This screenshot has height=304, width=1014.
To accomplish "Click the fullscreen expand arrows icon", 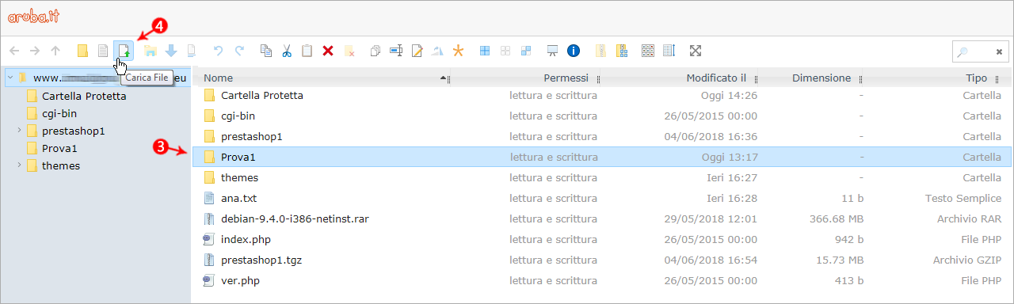I will [x=696, y=51].
